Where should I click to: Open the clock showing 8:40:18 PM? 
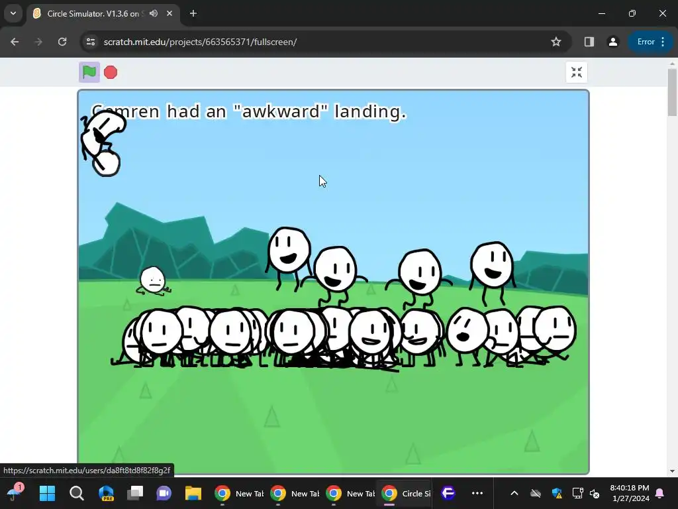point(630,493)
